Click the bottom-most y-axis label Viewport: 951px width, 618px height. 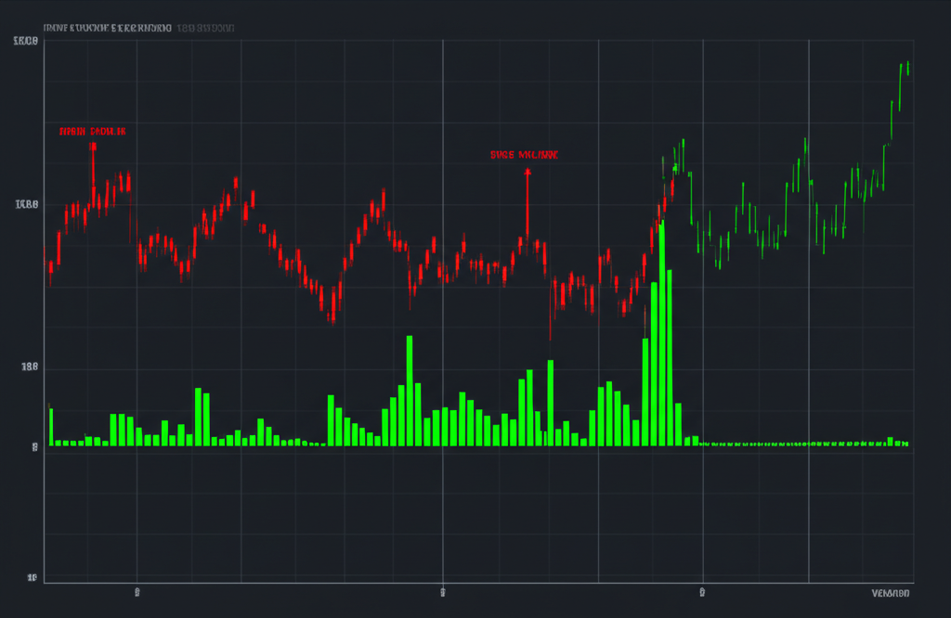[33, 578]
